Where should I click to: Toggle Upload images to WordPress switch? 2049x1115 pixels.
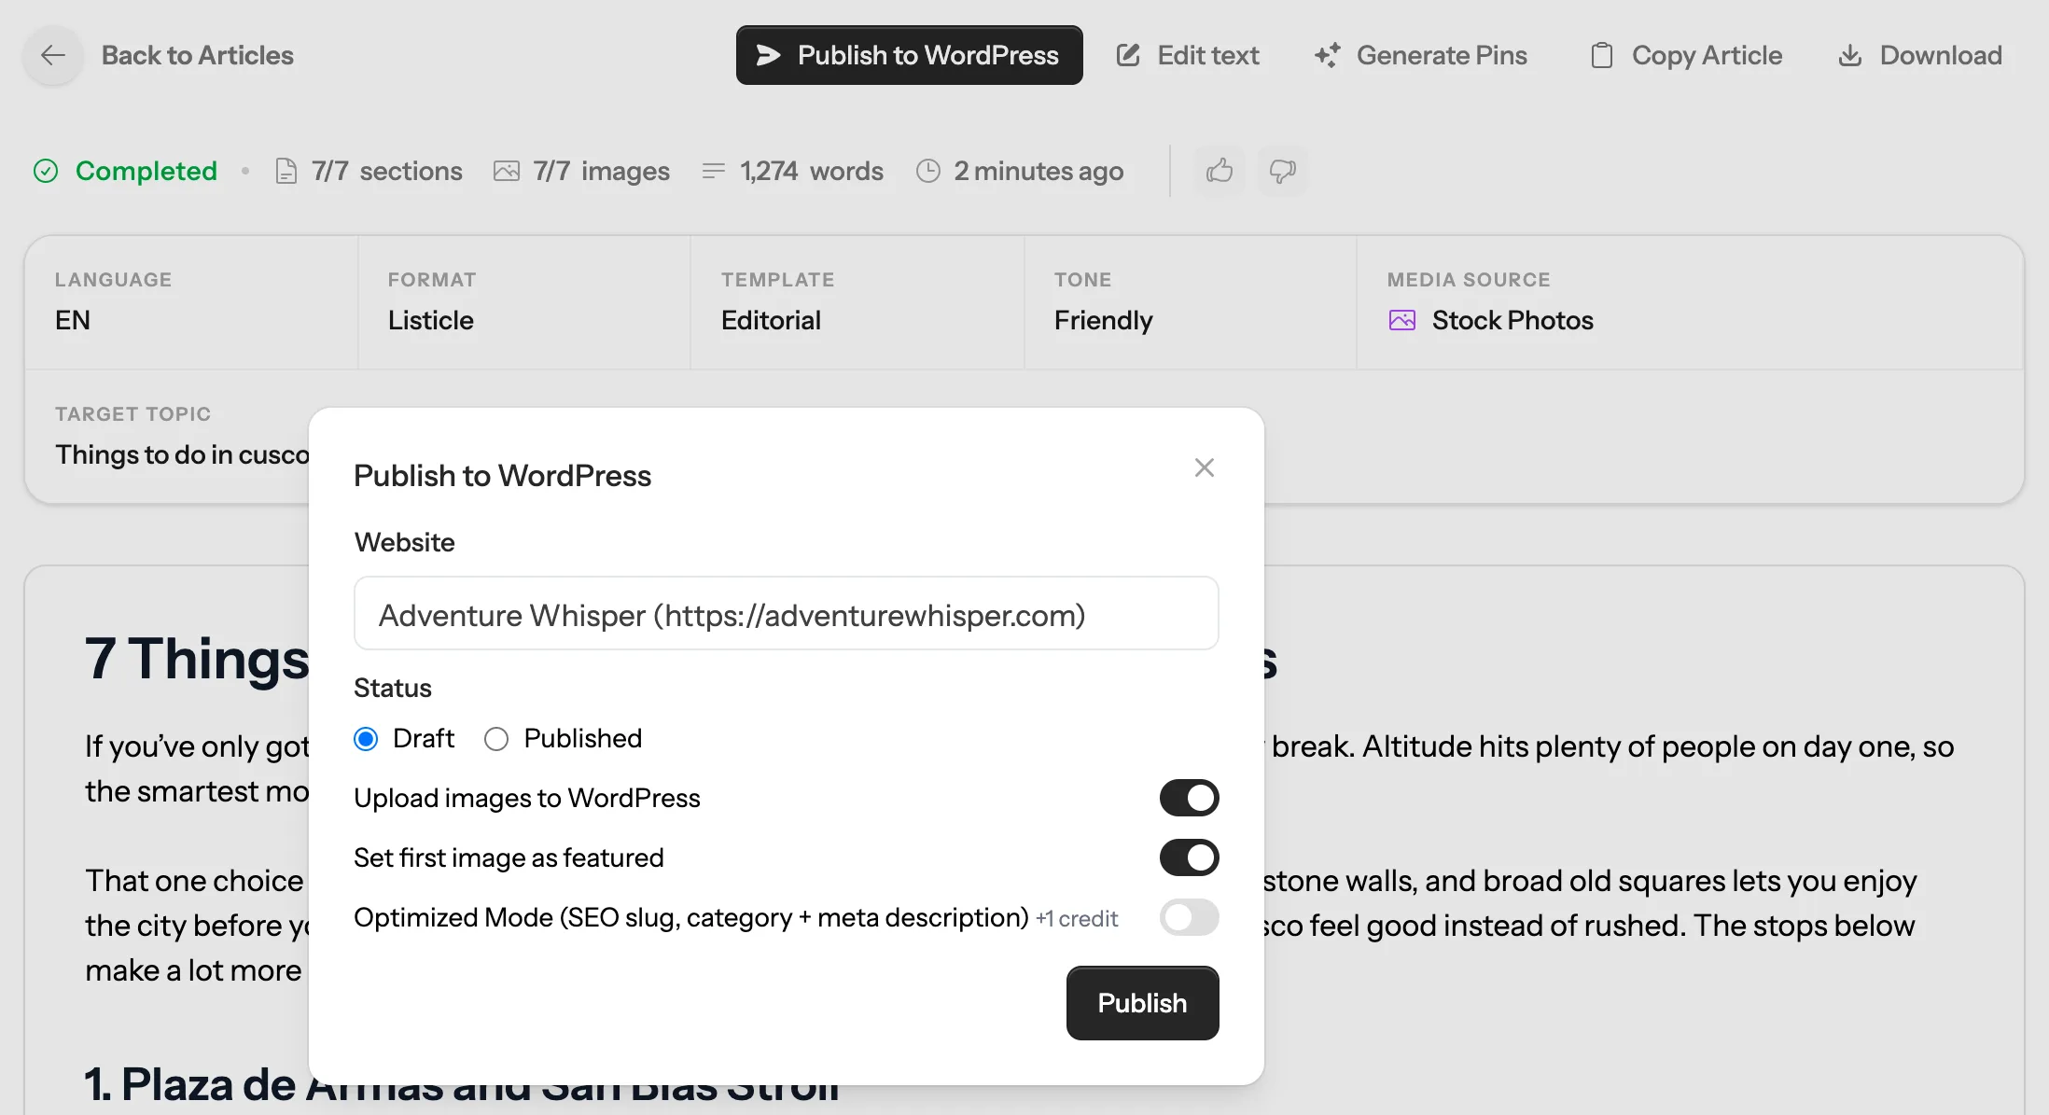coord(1189,798)
